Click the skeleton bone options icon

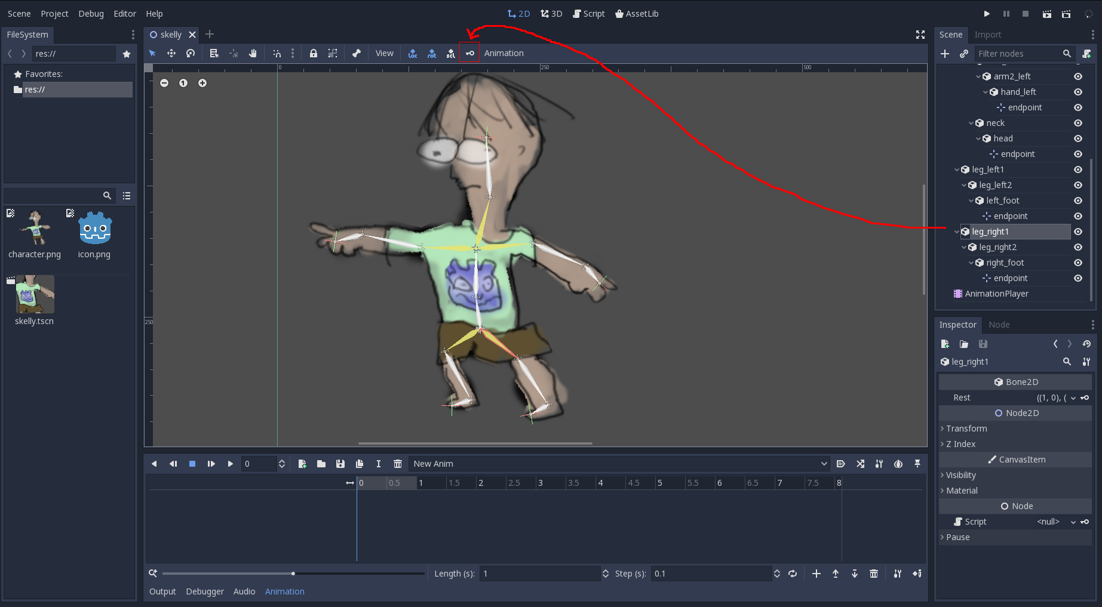(357, 53)
